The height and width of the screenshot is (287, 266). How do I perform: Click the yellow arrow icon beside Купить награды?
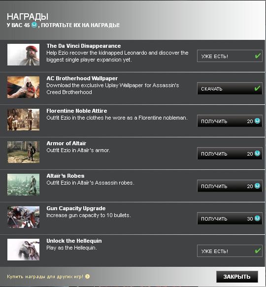click(87, 276)
